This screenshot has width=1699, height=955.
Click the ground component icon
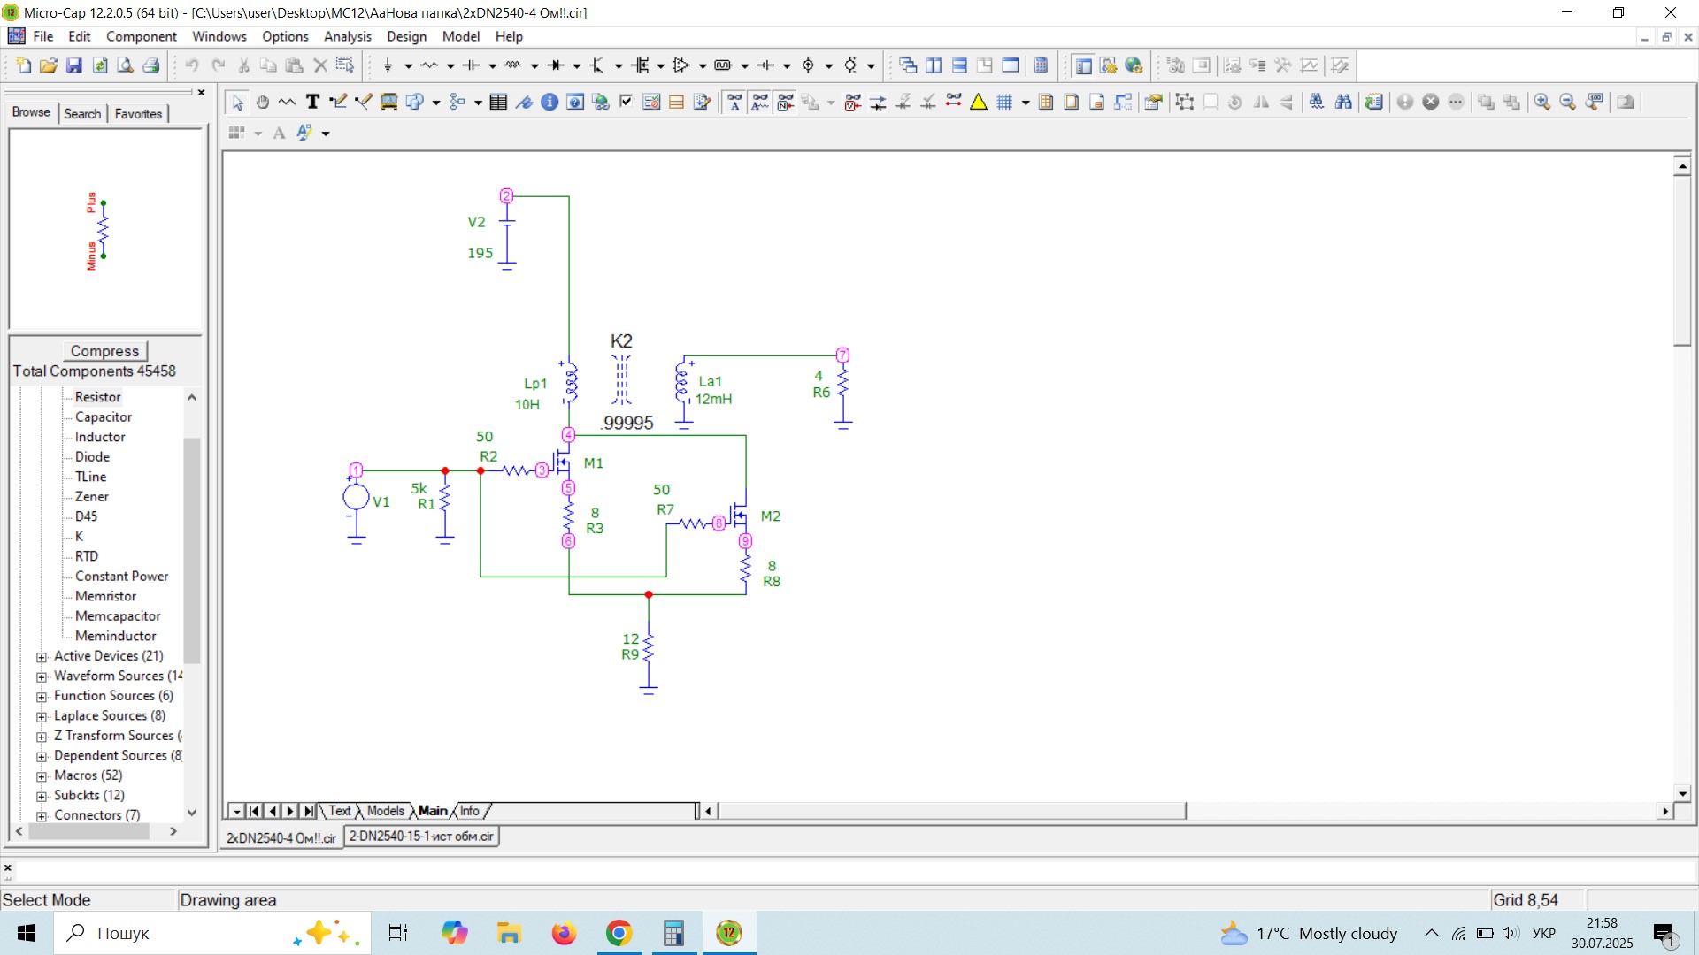click(387, 65)
